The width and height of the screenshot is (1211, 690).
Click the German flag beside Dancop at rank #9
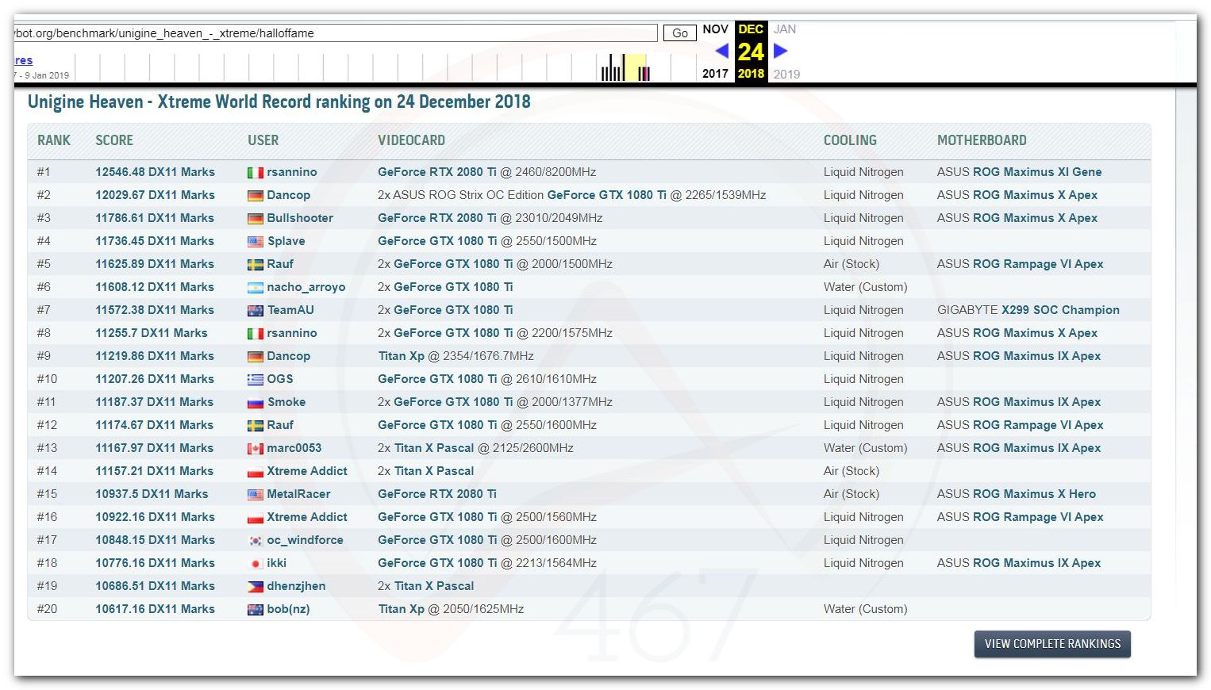[x=256, y=357]
